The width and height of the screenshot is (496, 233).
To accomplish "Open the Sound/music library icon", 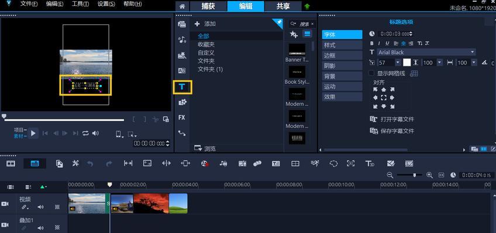I will point(182,40).
